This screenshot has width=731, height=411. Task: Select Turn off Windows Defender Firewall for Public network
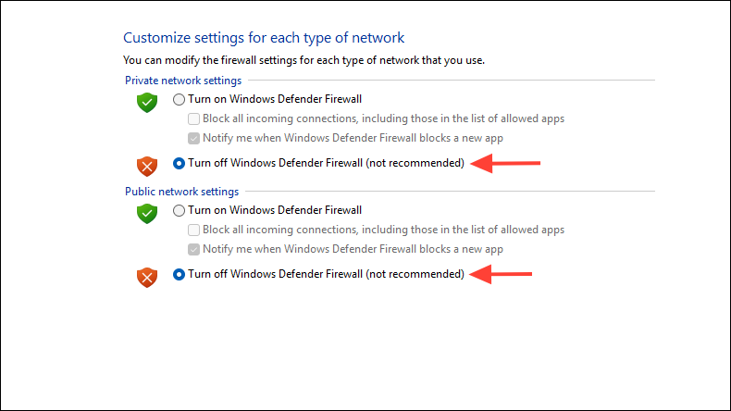click(x=179, y=274)
